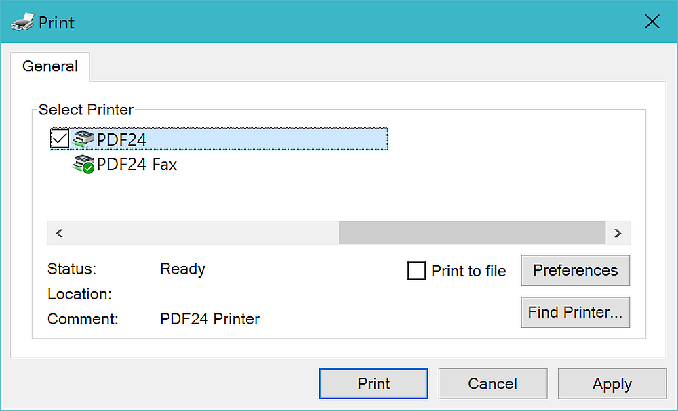Viewport: 678px width, 411px height.
Task: Click the Location: label
Action: [79, 294]
